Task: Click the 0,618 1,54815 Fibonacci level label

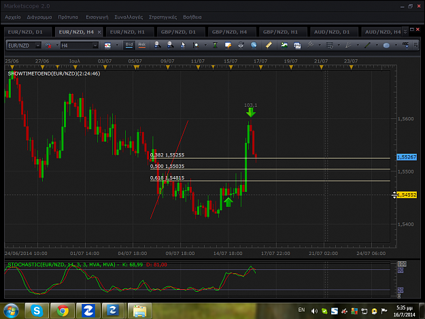Action: (x=167, y=178)
